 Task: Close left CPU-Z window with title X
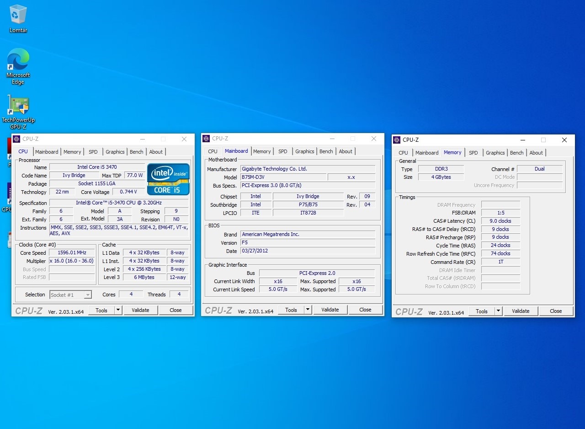(x=184, y=139)
